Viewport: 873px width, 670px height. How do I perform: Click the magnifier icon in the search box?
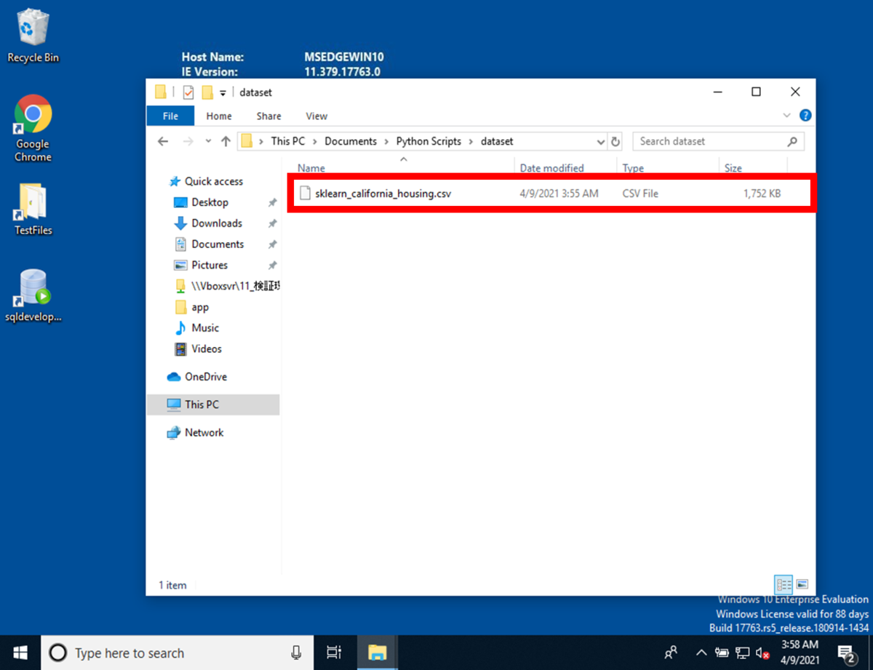pos(792,142)
